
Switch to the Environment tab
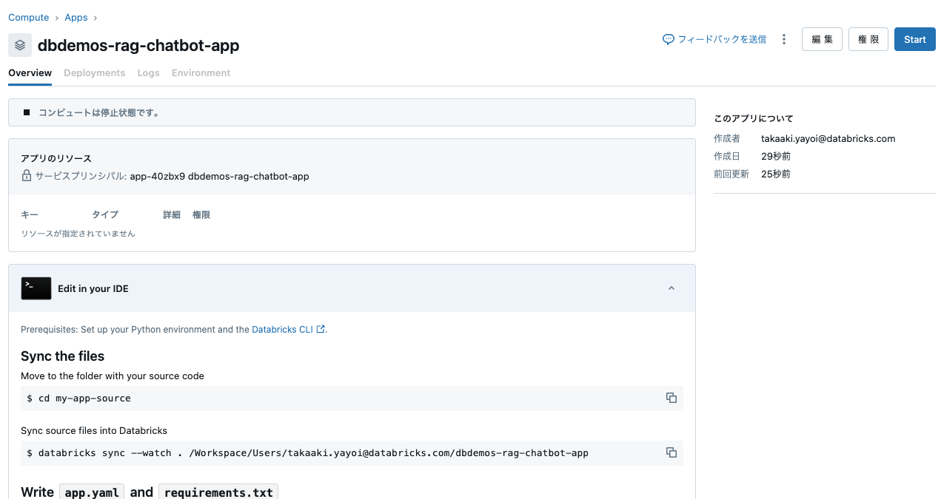[x=201, y=72]
